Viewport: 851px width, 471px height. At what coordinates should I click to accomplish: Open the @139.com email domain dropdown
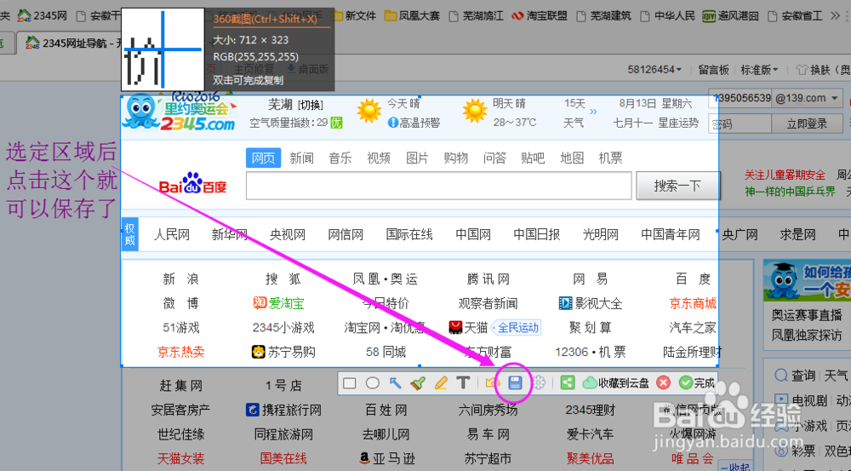[x=808, y=98]
